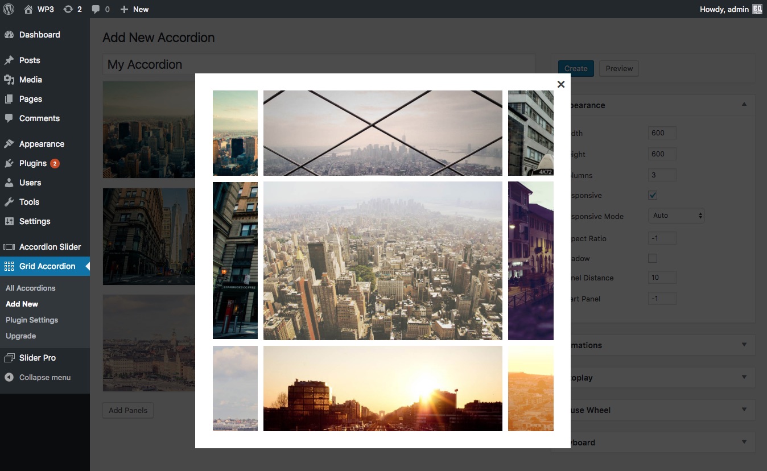Open Upgrade submenu item
The height and width of the screenshot is (471, 767).
point(21,336)
